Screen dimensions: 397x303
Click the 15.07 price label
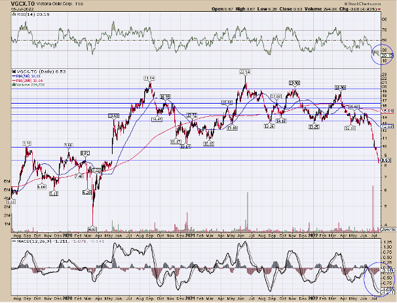pos(354,107)
